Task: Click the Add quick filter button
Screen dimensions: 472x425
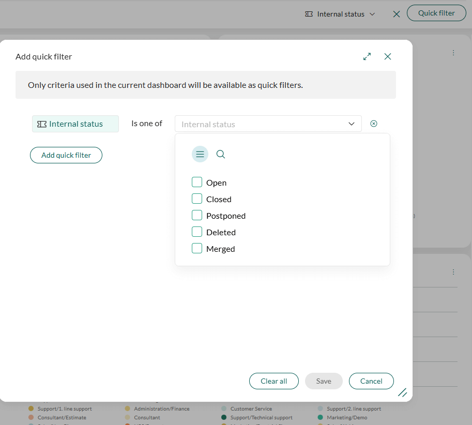Action: (66, 155)
